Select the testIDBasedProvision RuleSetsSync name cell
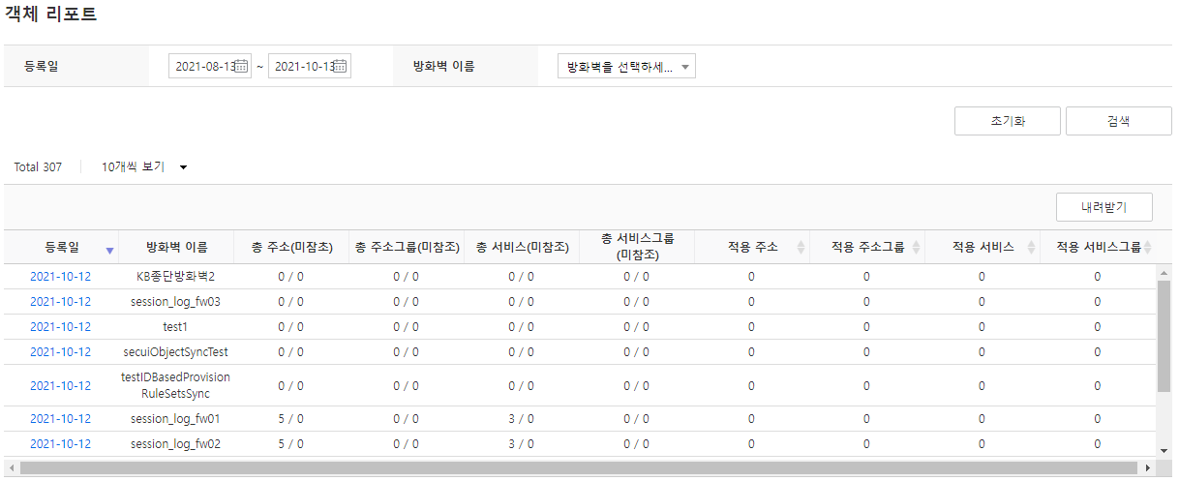 [x=176, y=385]
